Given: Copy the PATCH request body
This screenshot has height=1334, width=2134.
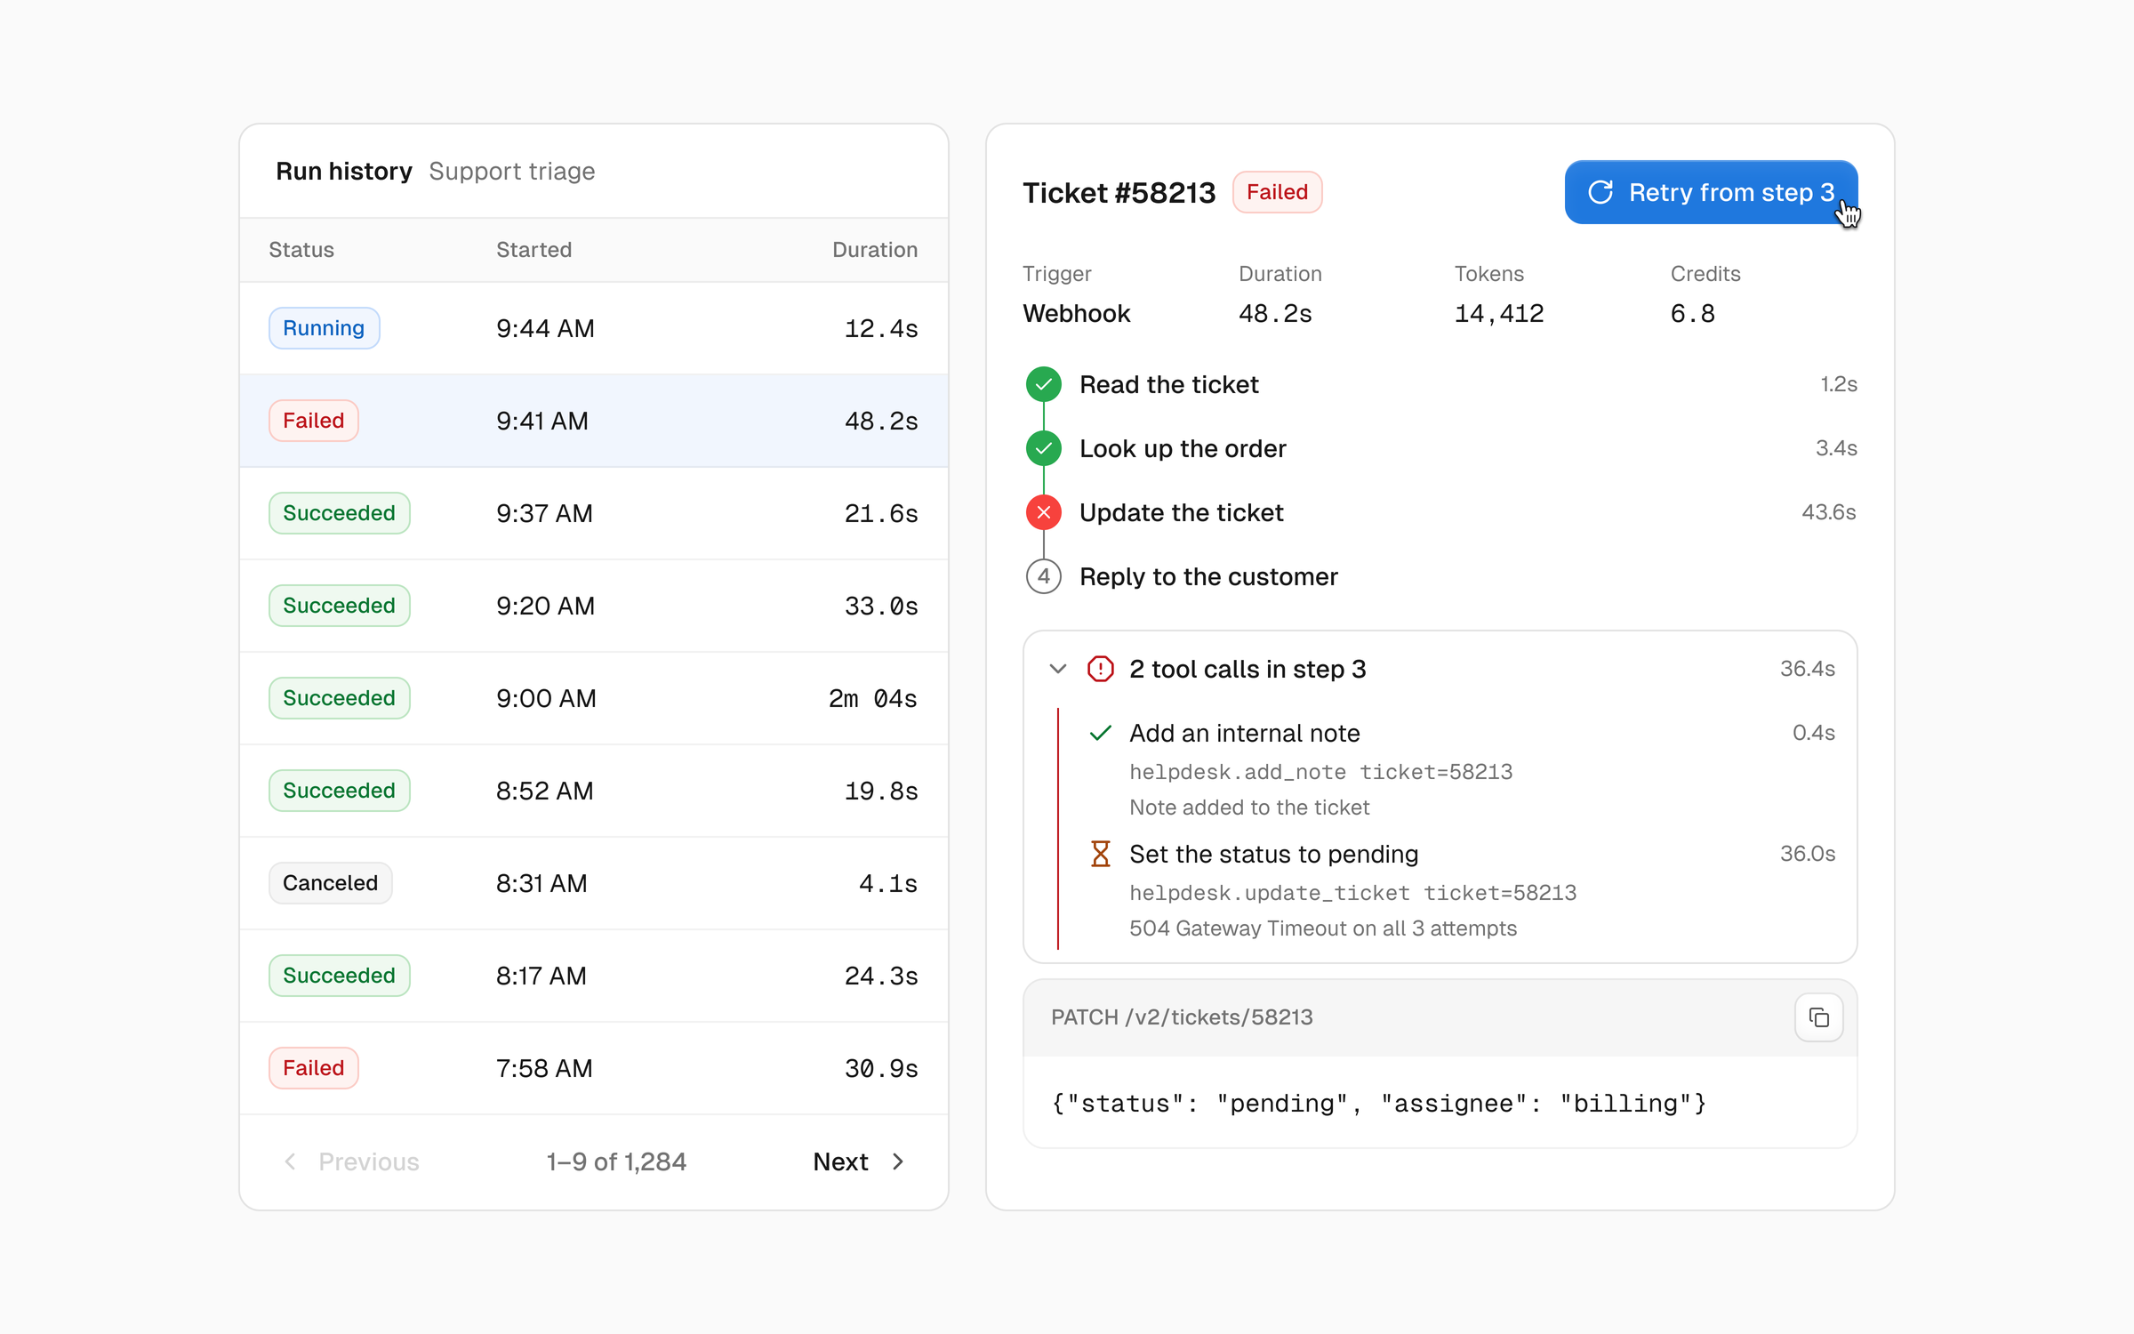Looking at the screenshot, I should (1818, 1017).
